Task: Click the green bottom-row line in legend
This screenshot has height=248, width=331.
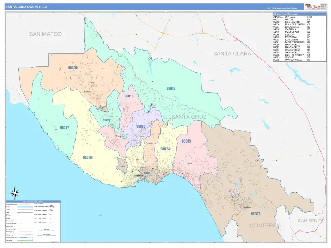Action: pos(25,240)
